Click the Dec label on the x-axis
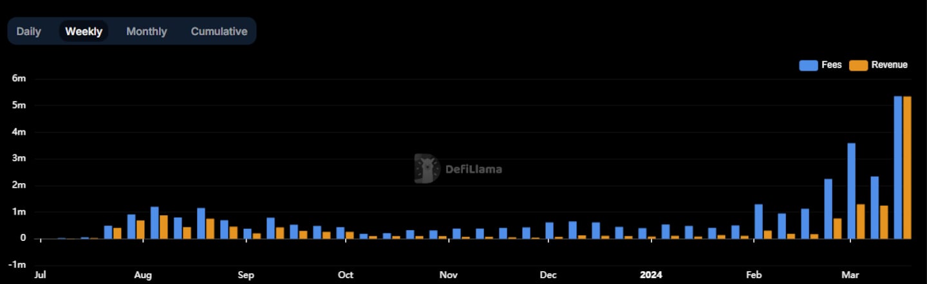 coord(548,275)
